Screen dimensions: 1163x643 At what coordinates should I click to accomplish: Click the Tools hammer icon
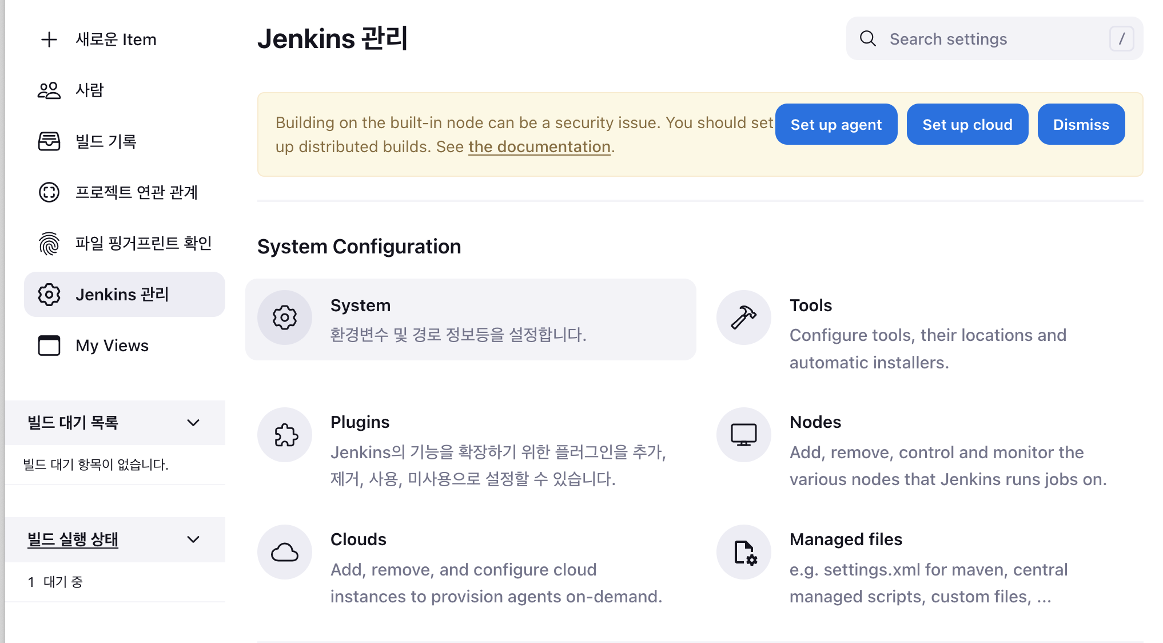(743, 318)
